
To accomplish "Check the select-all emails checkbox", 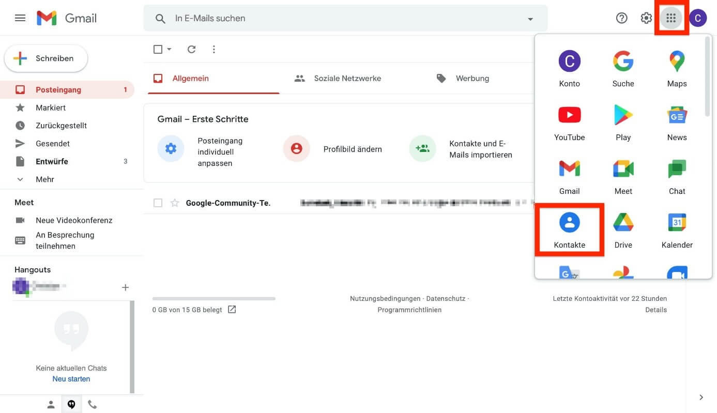I will tap(158, 49).
